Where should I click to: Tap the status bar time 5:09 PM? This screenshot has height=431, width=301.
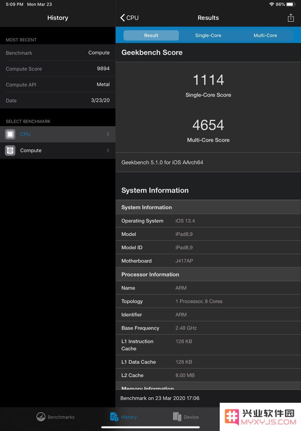click(x=15, y=5)
